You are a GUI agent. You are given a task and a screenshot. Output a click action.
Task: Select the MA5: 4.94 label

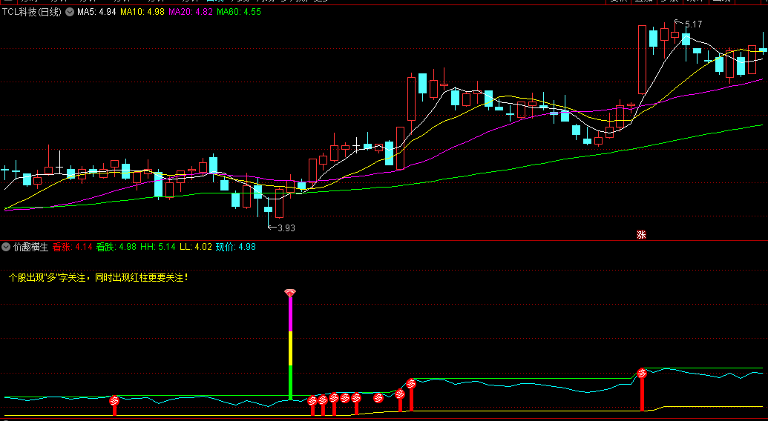point(96,12)
